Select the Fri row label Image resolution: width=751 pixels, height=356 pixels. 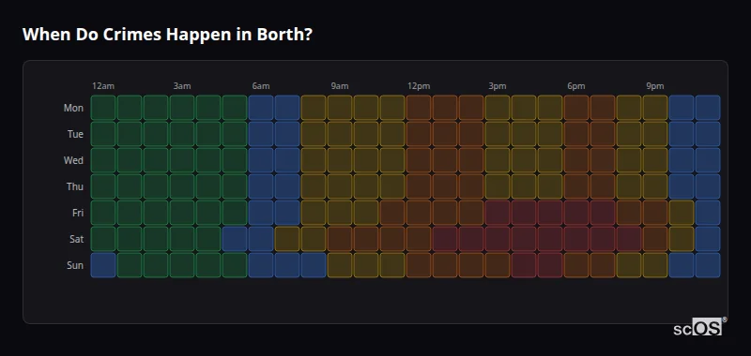78,213
